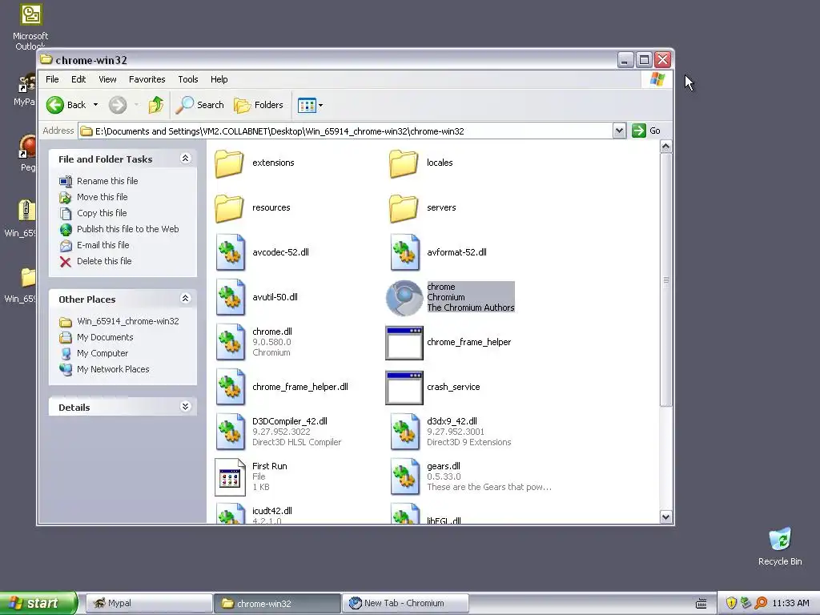This screenshot has height=615, width=820.
Task: Go to Win_65914_chrome-win32 in Other Places
Action: [127, 321]
